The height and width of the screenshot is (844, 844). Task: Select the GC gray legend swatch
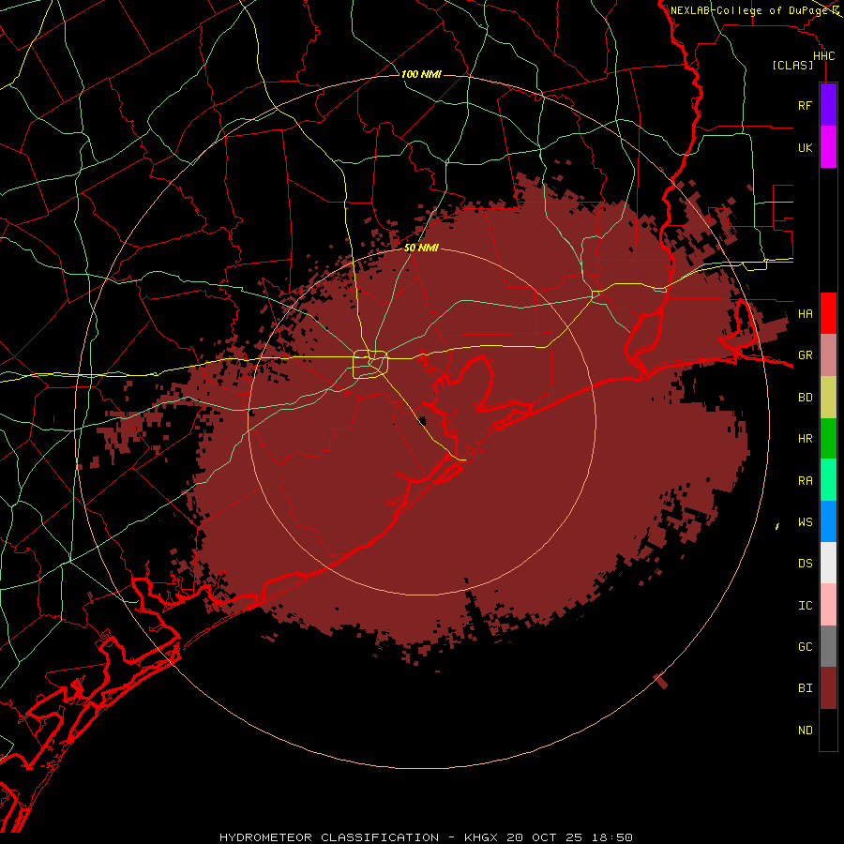point(828,646)
